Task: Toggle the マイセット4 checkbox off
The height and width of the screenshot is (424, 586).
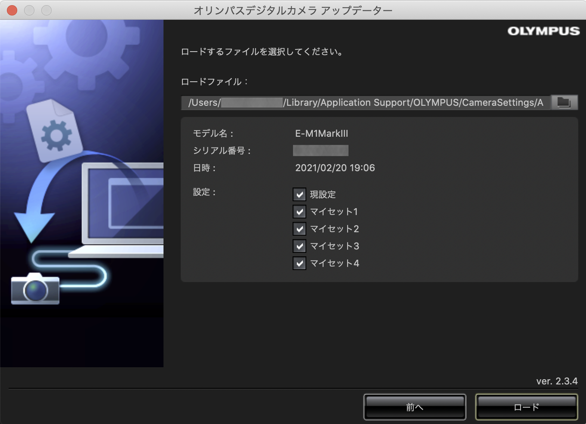Action: (299, 263)
